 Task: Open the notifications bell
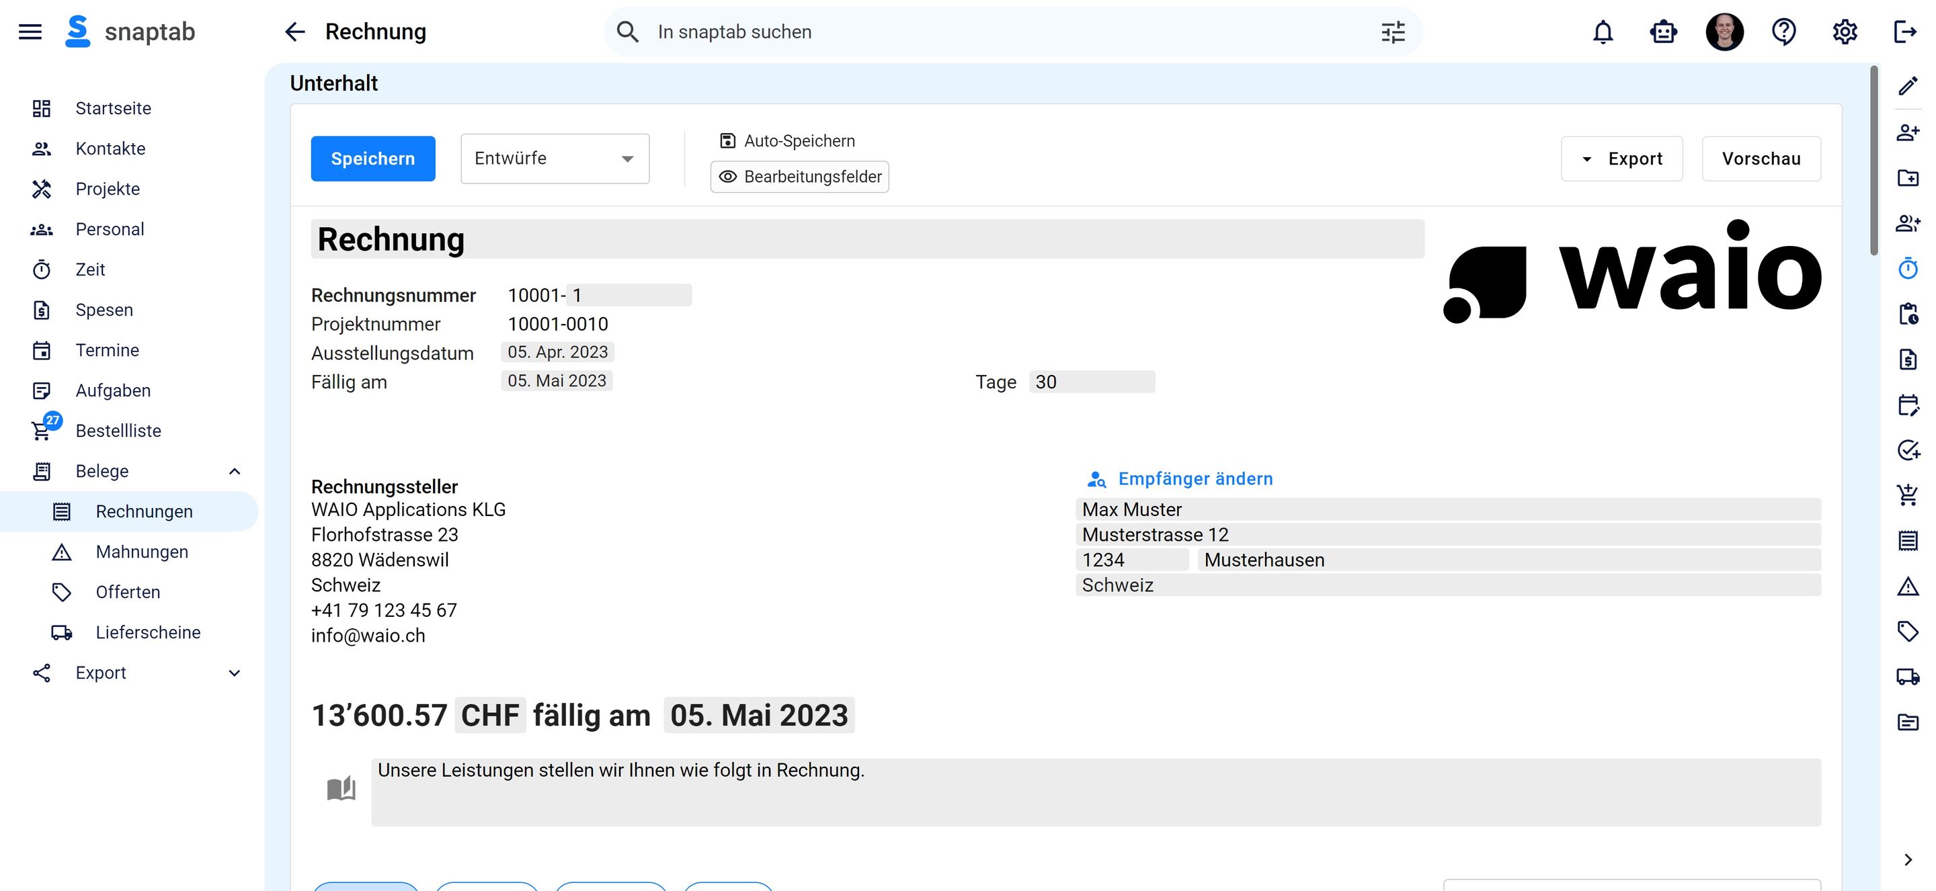tap(1603, 32)
